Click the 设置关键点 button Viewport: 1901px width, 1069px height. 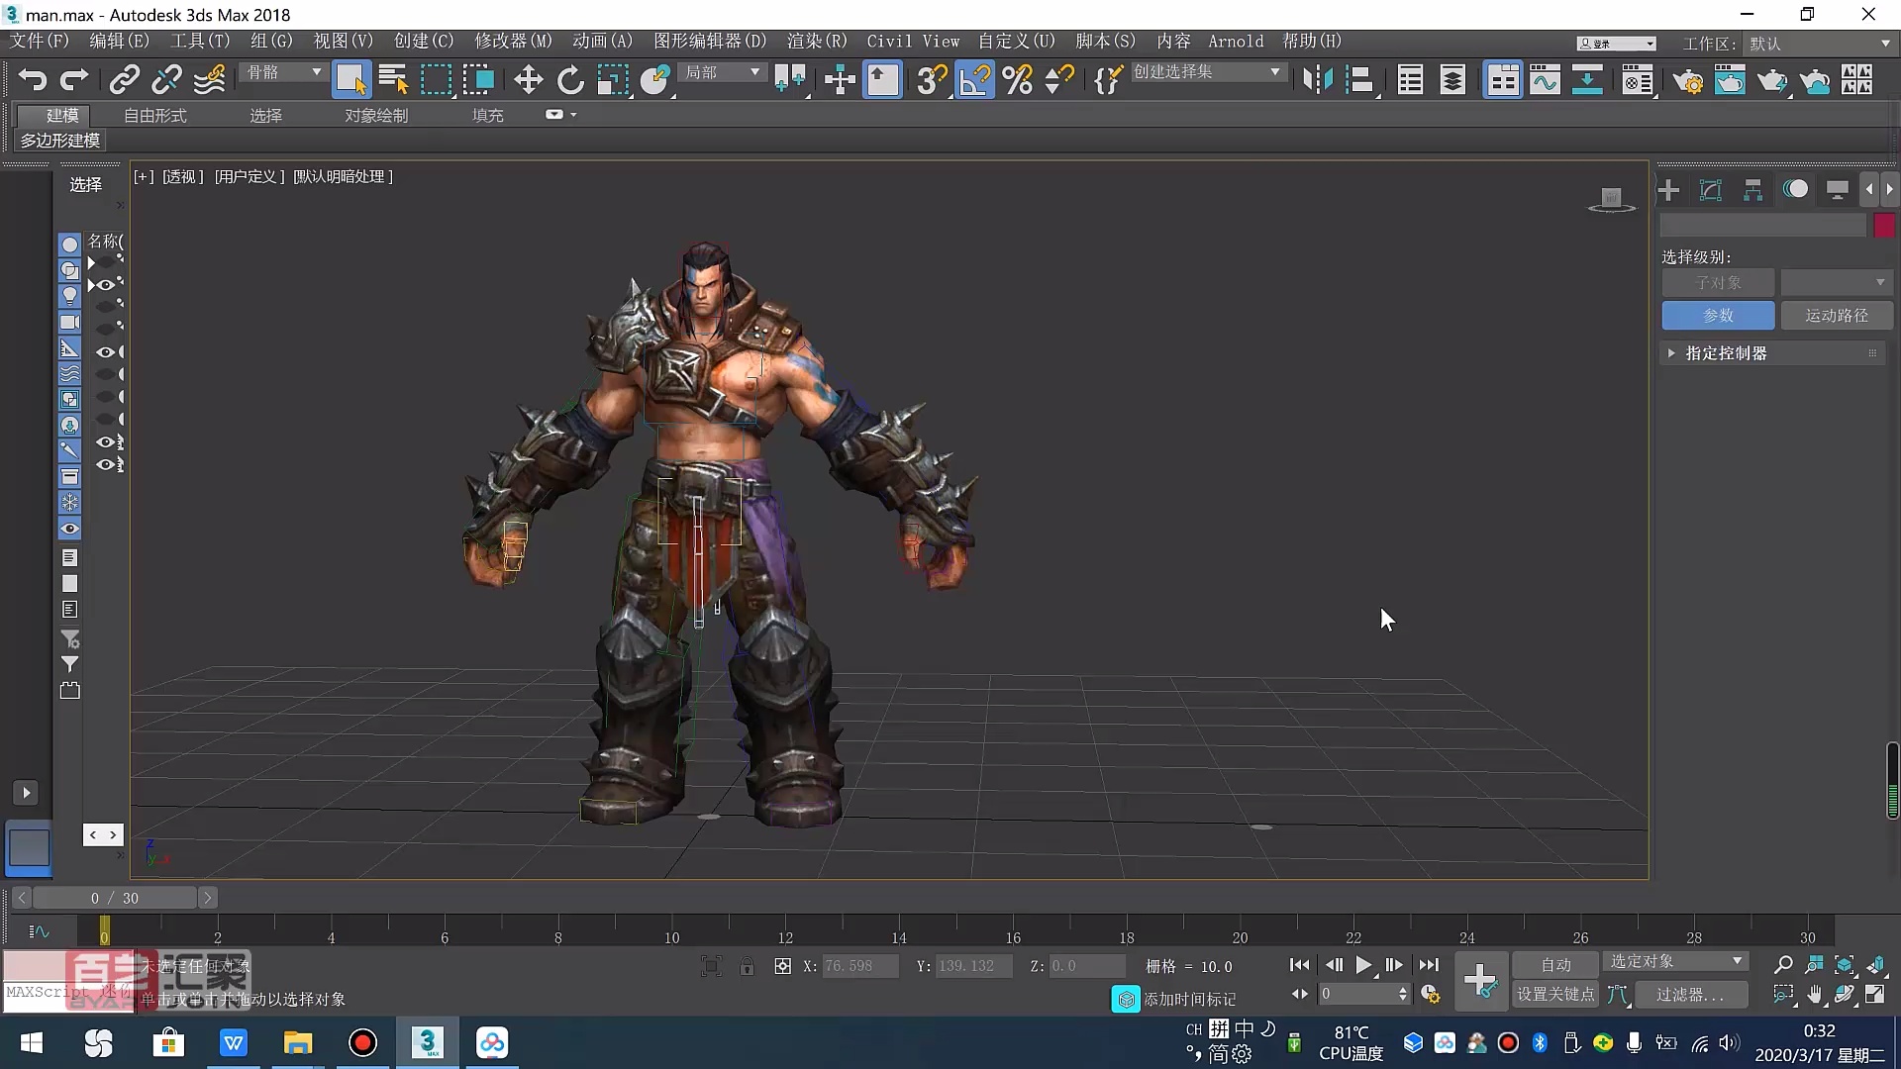coord(1554,995)
